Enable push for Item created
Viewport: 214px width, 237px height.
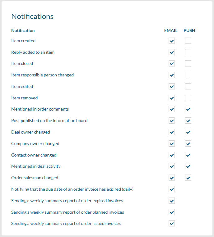(x=188, y=41)
